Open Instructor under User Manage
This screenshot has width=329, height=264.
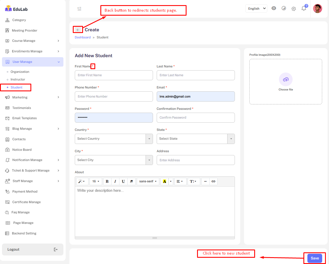[18, 79]
